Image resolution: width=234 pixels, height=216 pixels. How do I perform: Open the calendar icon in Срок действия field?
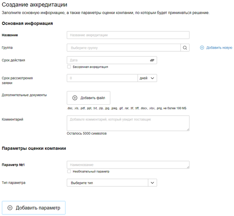pos(152,61)
